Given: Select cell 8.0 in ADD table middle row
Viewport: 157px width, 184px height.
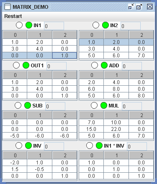Looking at the screenshot, I should (116, 89).
